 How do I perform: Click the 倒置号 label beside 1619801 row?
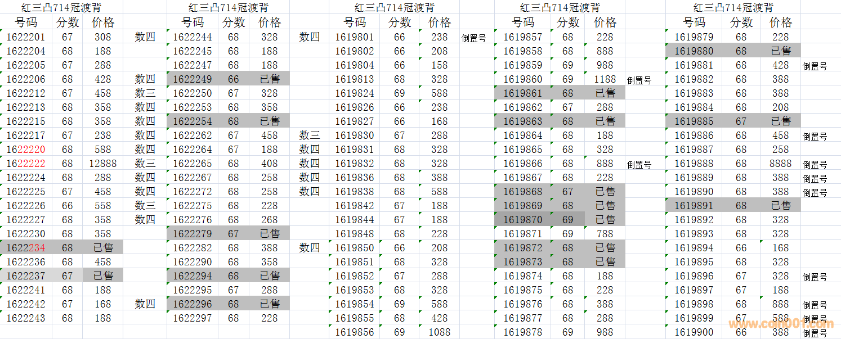point(473,38)
